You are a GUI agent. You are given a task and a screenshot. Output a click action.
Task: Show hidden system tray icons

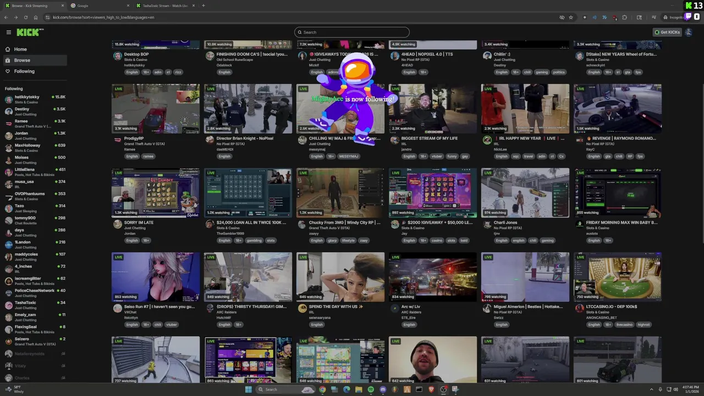tap(652, 389)
